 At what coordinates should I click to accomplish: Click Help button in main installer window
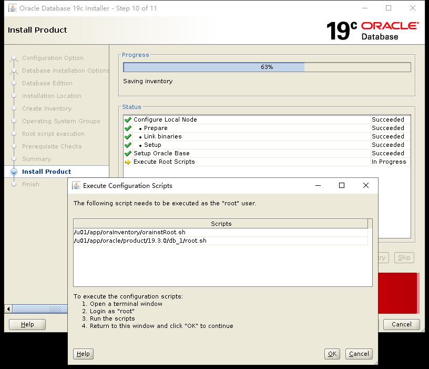27,324
